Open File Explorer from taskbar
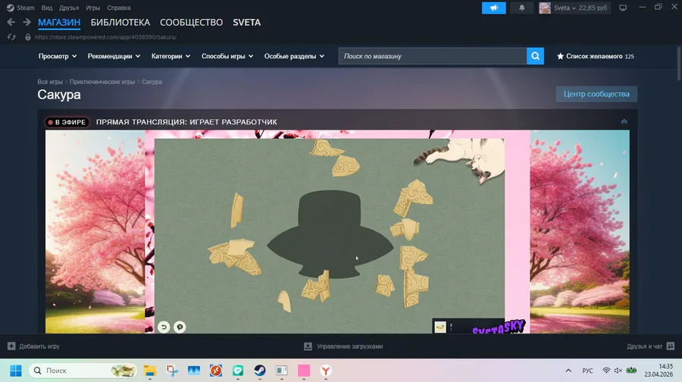The height and width of the screenshot is (382, 682). (149, 371)
